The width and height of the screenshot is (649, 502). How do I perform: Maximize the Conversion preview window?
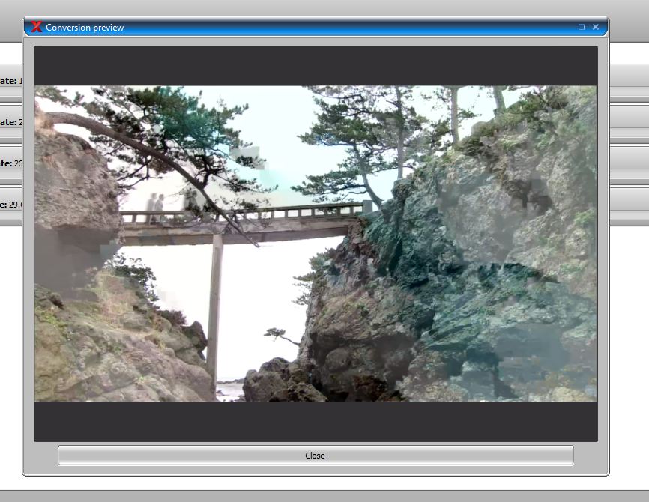pyautogui.click(x=581, y=27)
